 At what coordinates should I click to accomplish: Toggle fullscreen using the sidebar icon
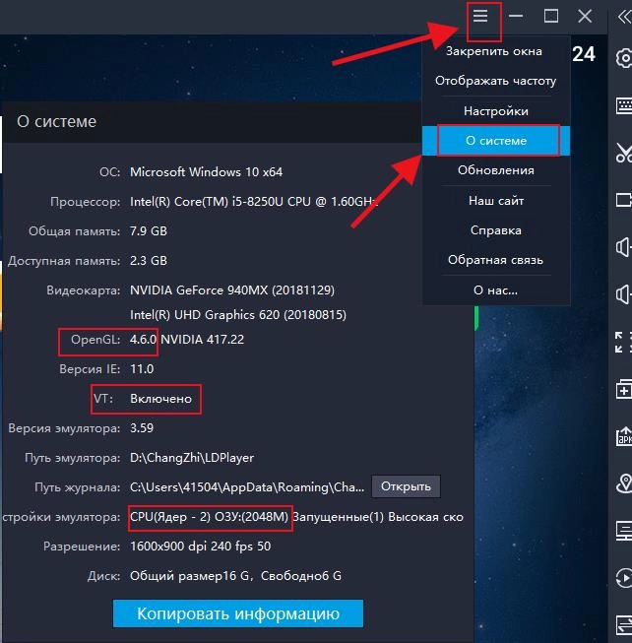(x=623, y=342)
